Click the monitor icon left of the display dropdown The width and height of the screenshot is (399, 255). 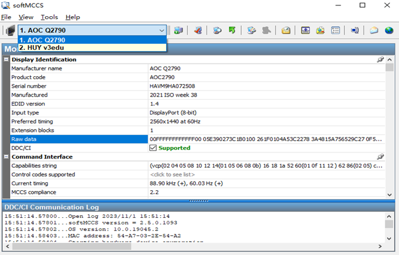(10, 31)
